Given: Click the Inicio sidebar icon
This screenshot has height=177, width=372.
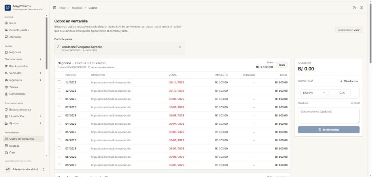Looking at the screenshot, I should (x=6, y=23).
